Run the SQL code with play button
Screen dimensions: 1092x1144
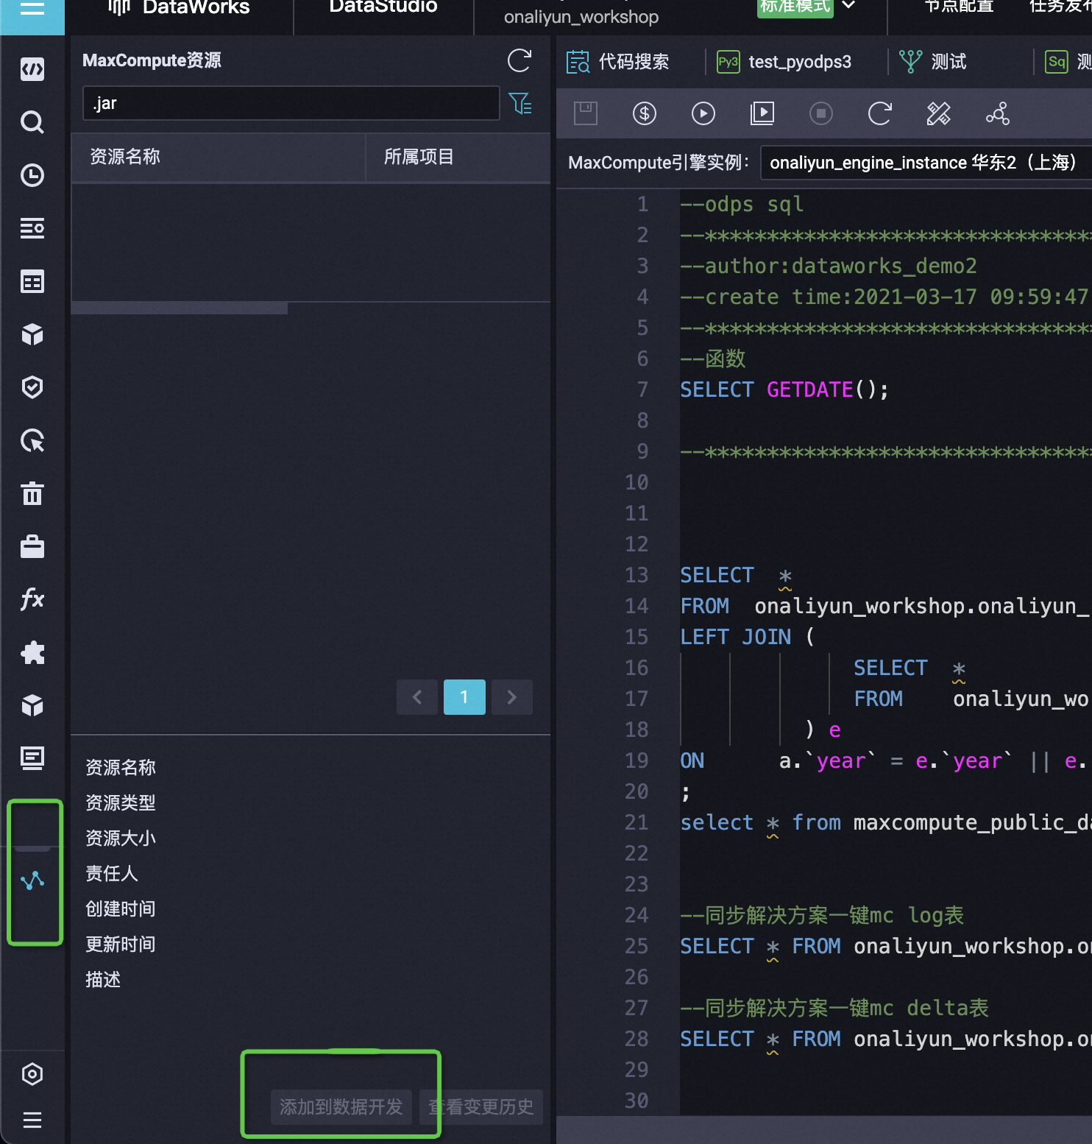click(703, 113)
